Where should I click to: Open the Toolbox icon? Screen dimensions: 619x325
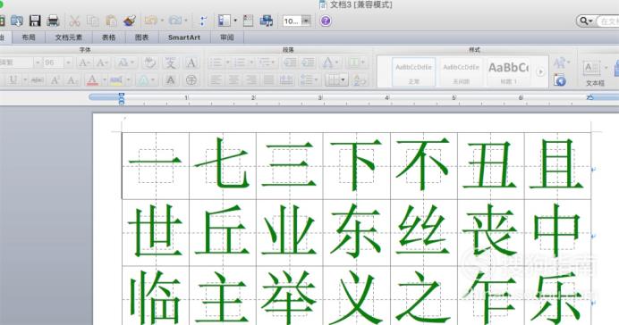(x=248, y=21)
